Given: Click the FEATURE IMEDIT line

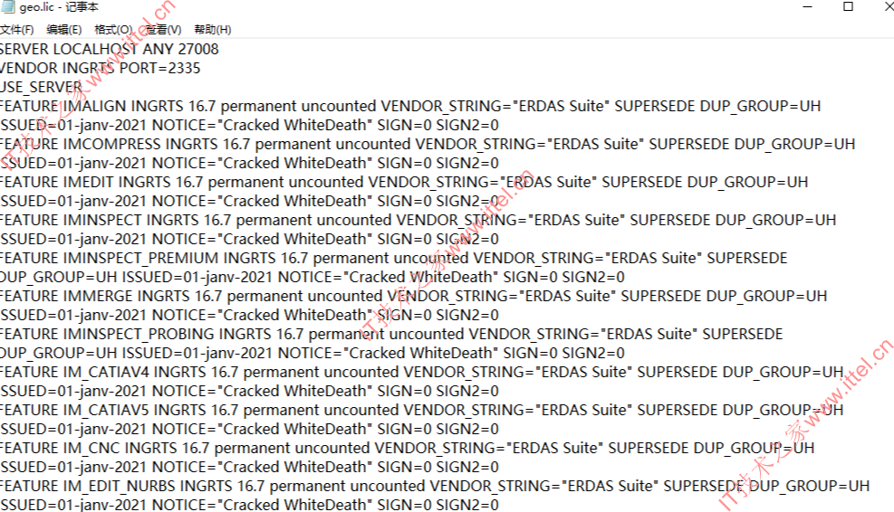Looking at the screenshot, I should 404,182.
